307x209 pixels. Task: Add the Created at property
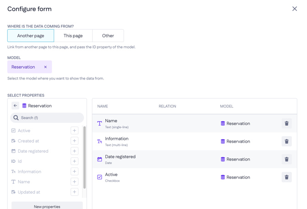(x=74, y=141)
